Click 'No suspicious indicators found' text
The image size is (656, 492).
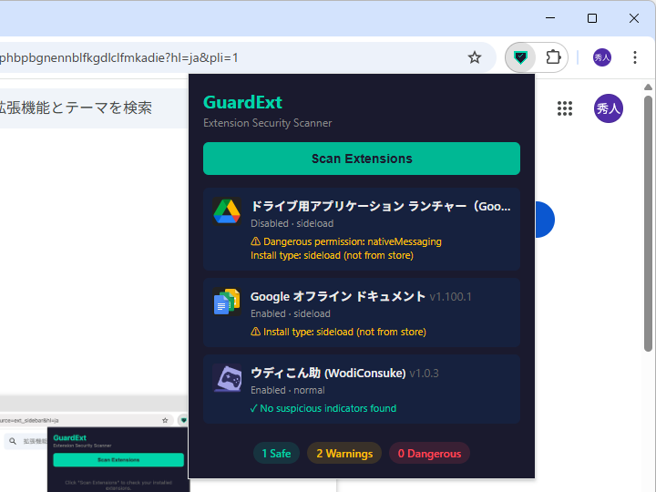tap(323, 409)
